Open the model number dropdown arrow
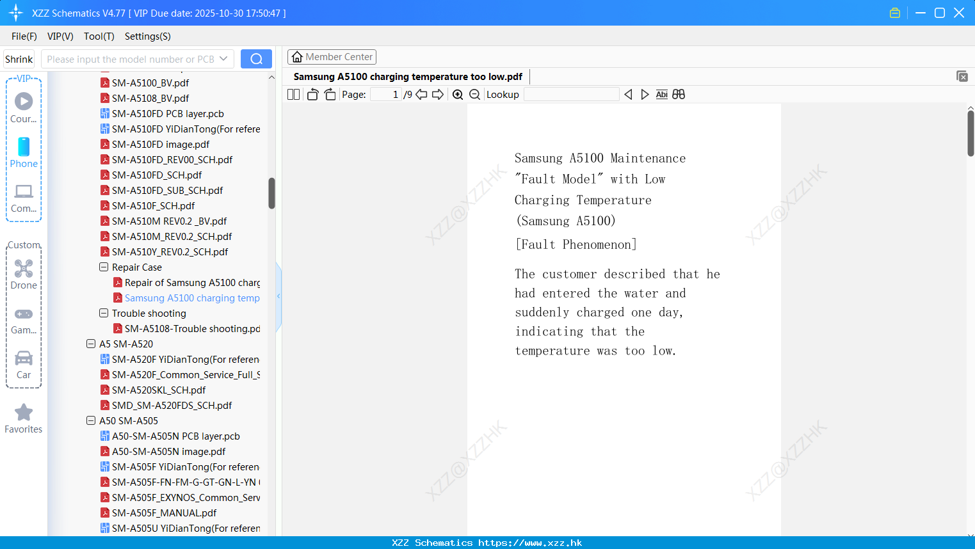Screen dimensions: 975x549 [223, 59]
